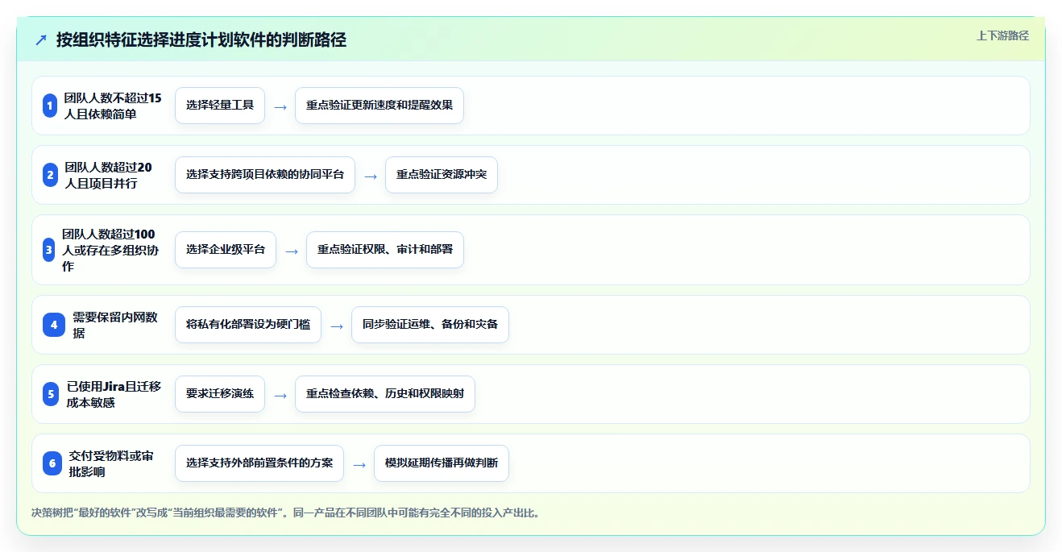This screenshot has height=552, width=1062.
Task: Click the heading 按组织特征选择进度计划软件的判断路径
Action: 201,39
